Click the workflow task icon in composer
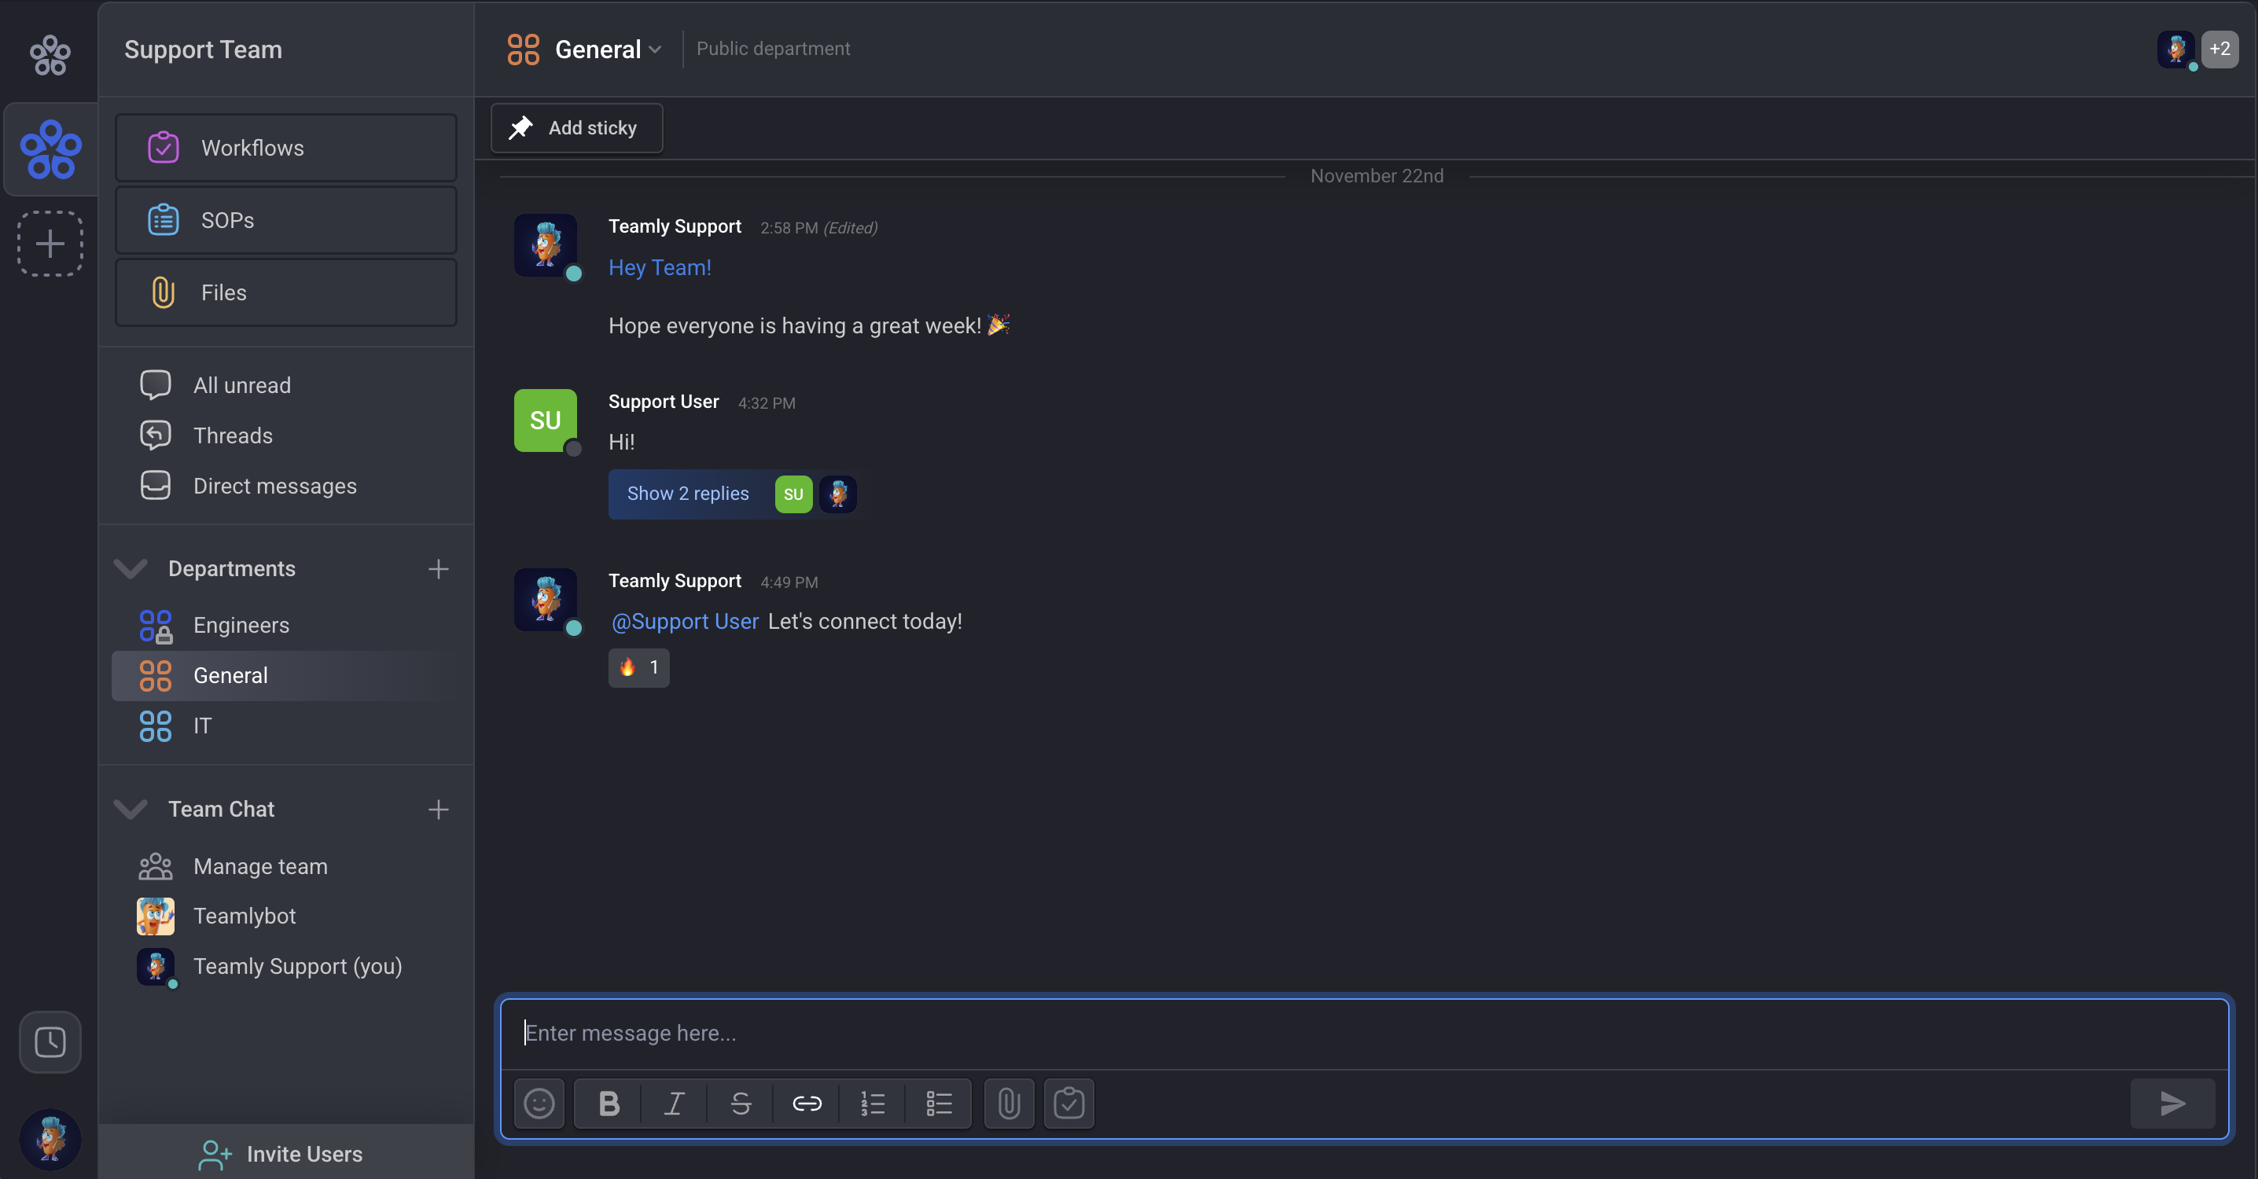 pyautogui.click(x=1068, y=1103)
